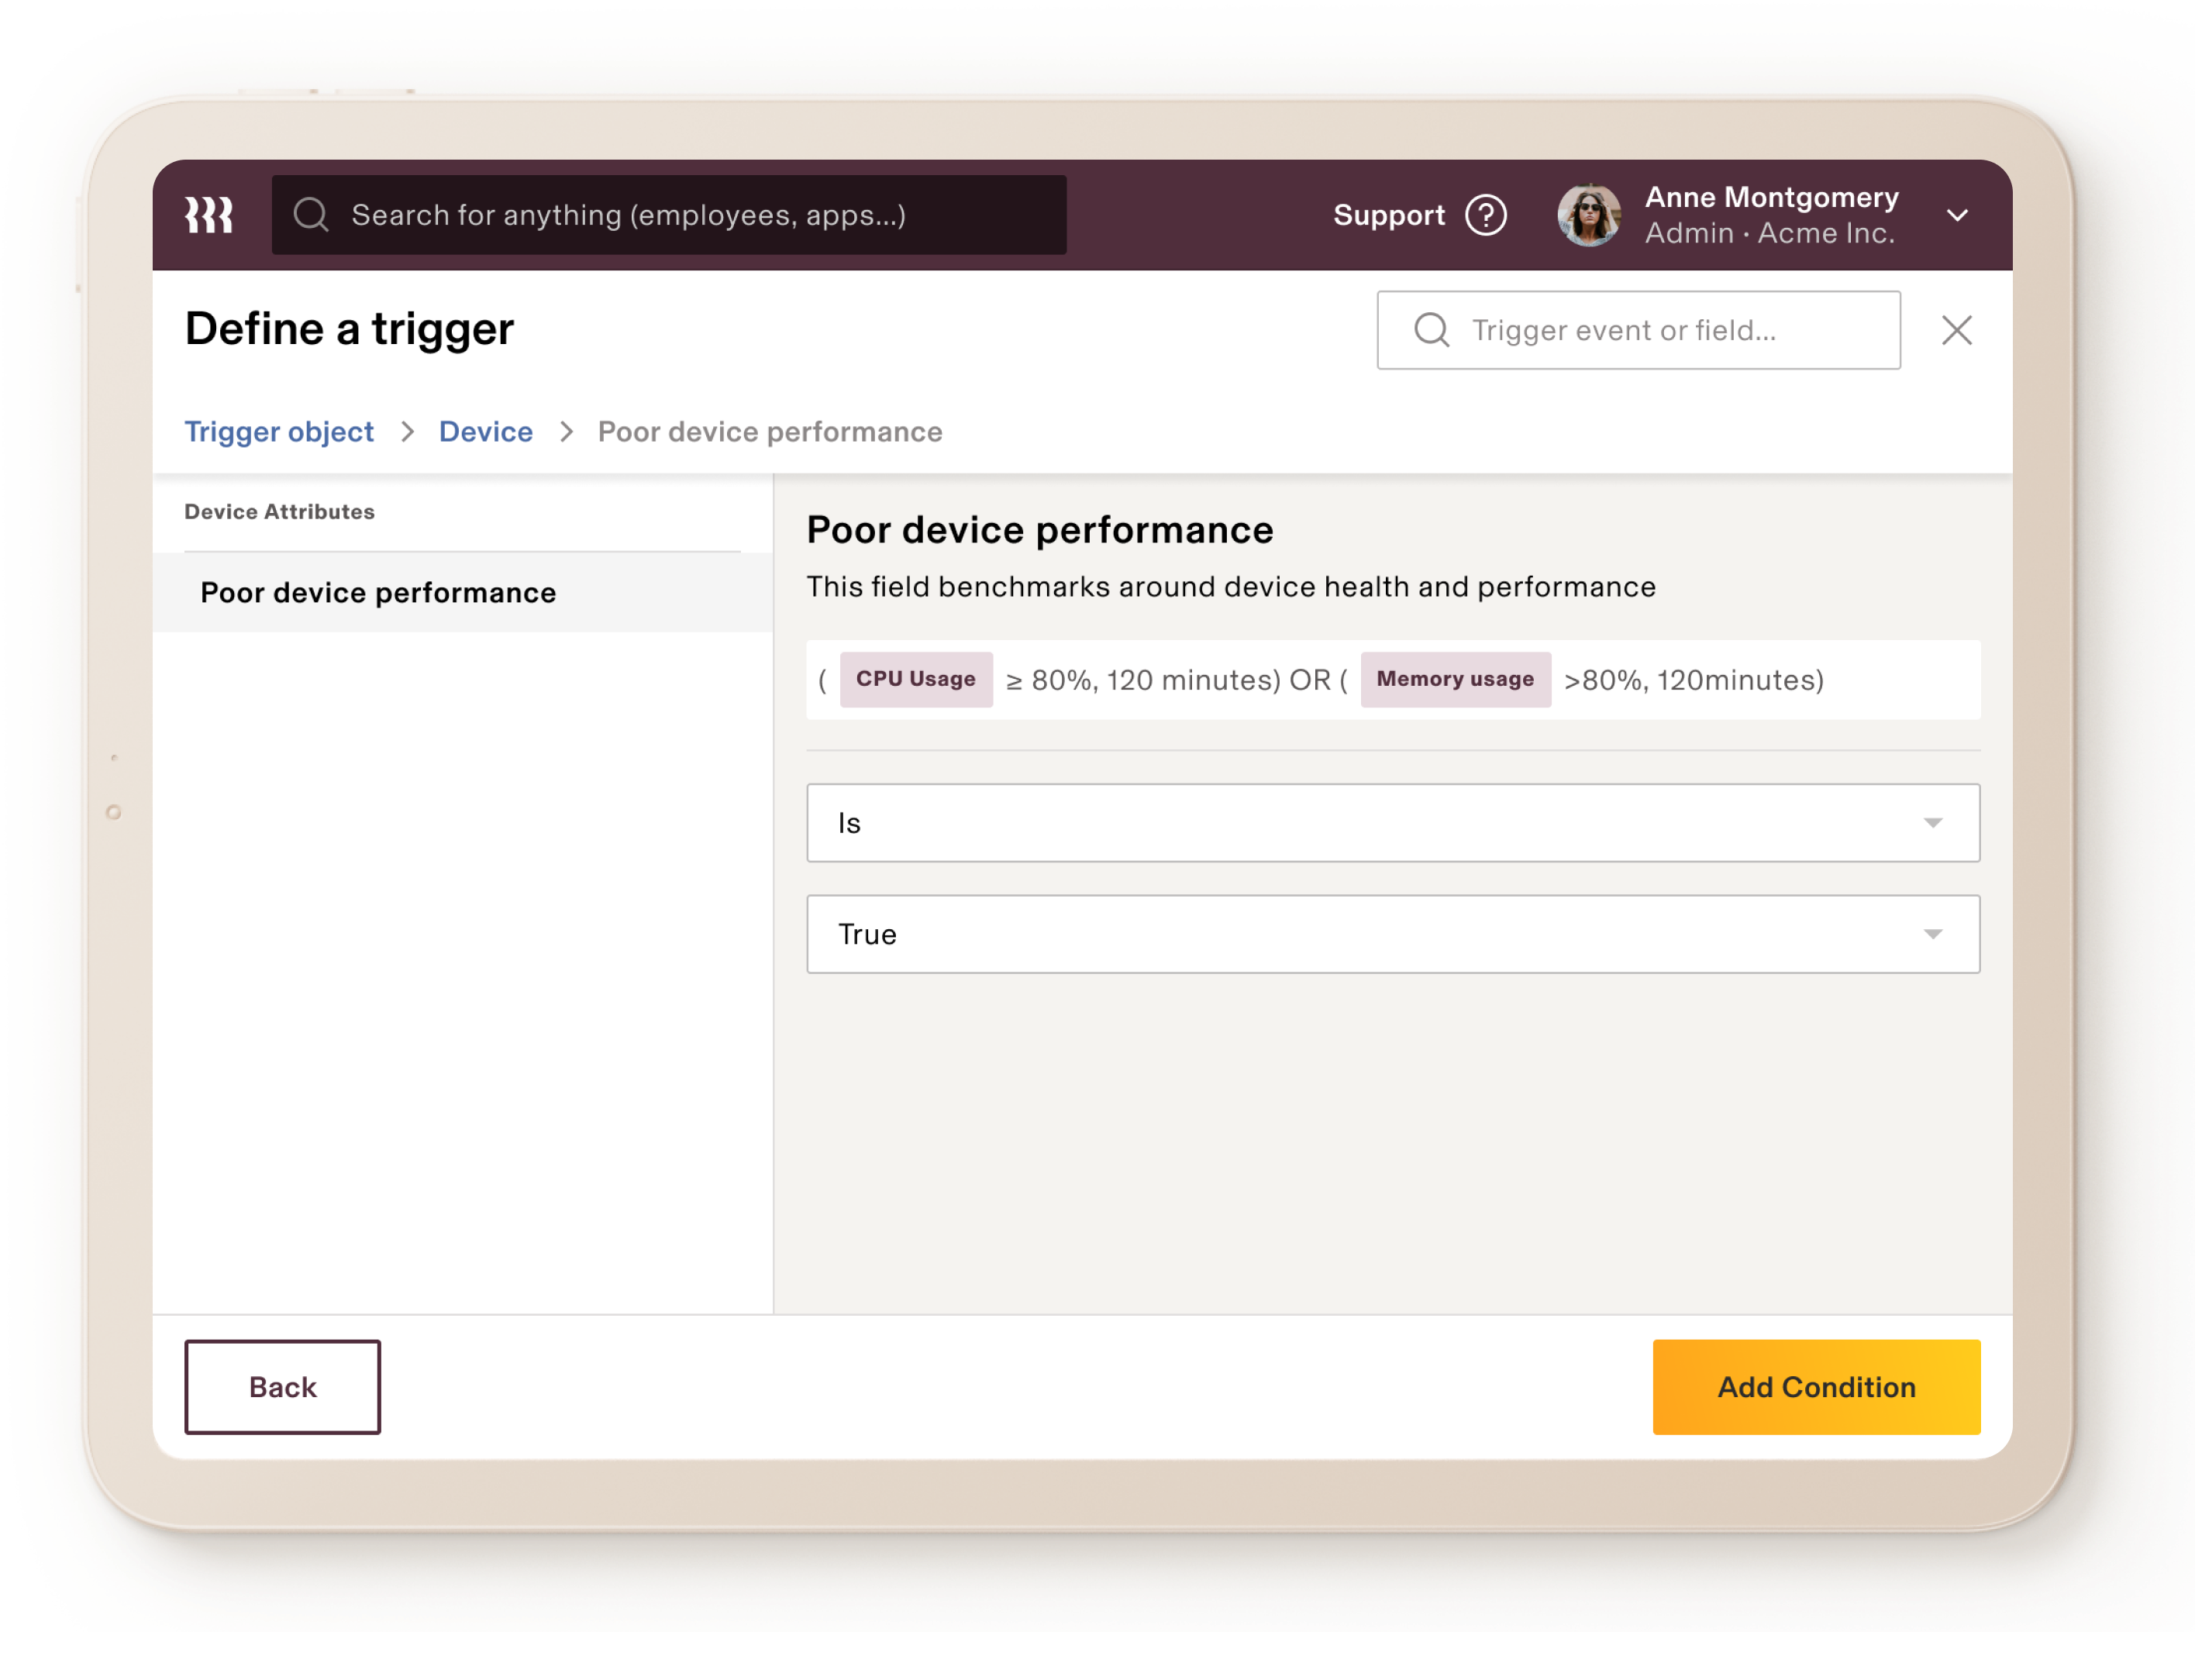Click the Support label in header

click(x=1388, y=215)
